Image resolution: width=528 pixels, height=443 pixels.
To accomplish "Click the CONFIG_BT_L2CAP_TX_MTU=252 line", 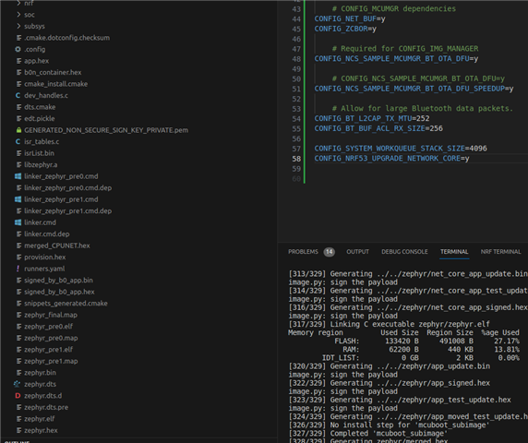I will 372,118.
